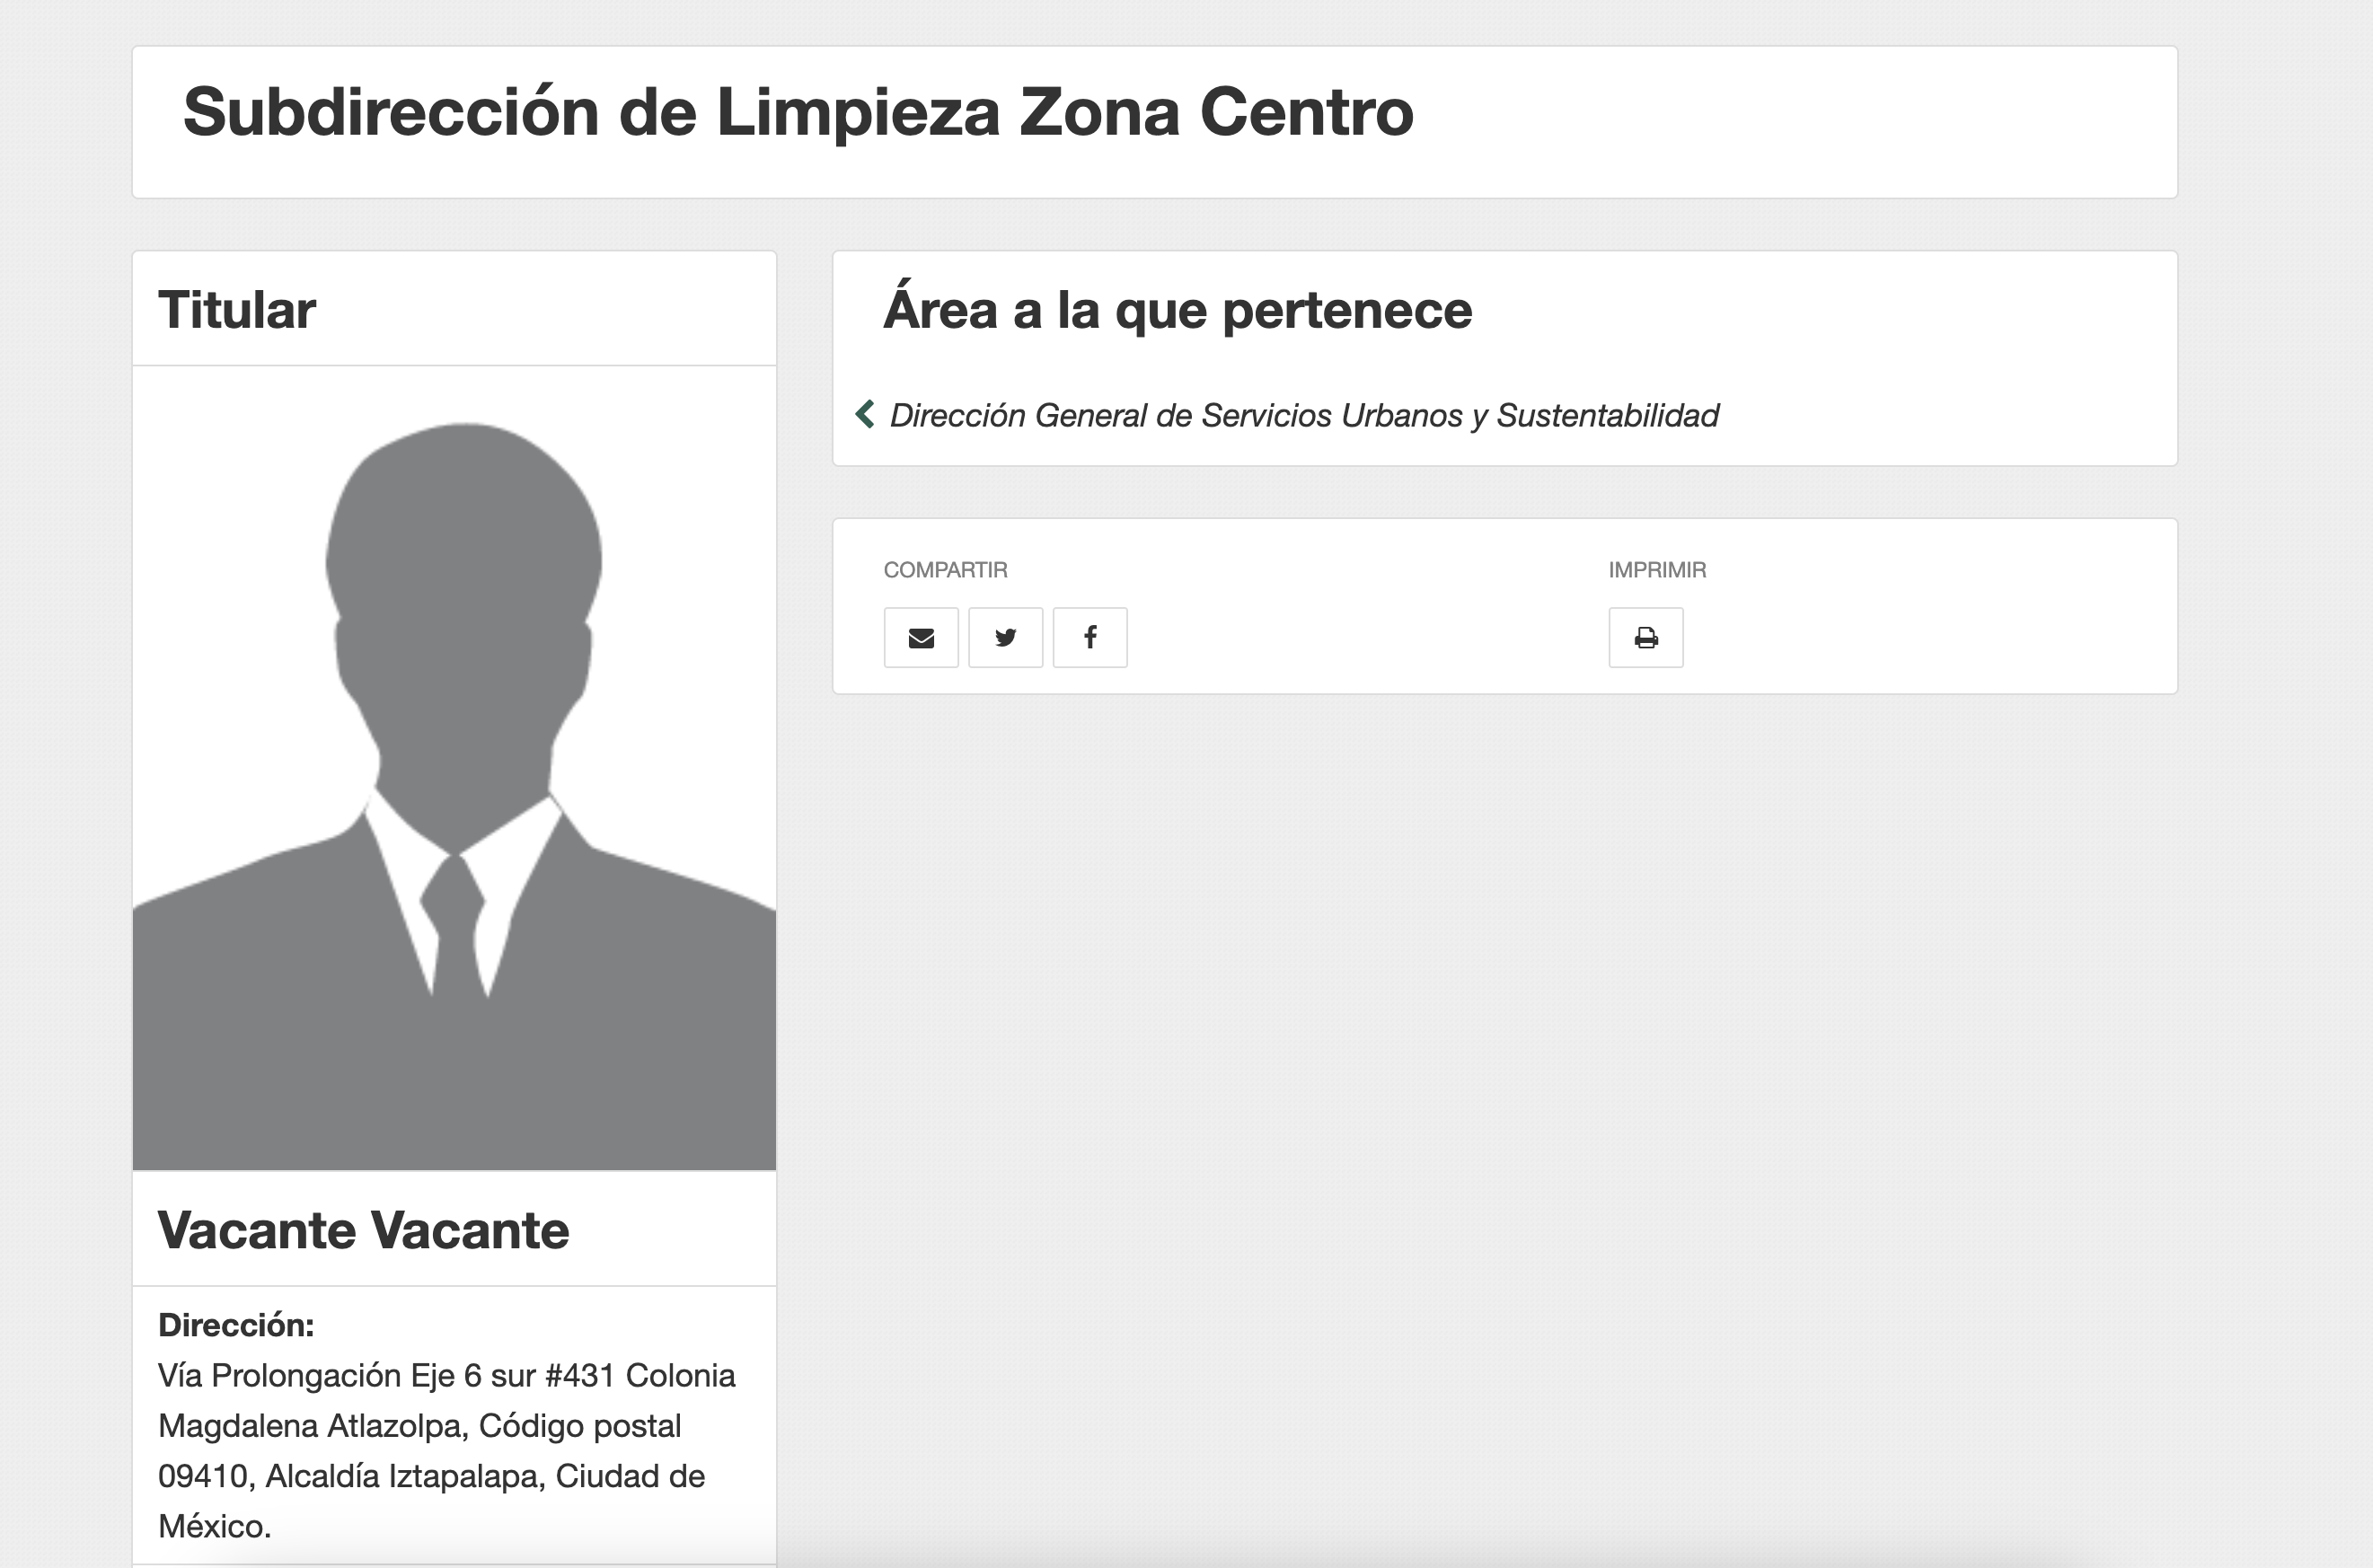
Task: Select the name Vacante Vacante
Action: pos(363,1230)
